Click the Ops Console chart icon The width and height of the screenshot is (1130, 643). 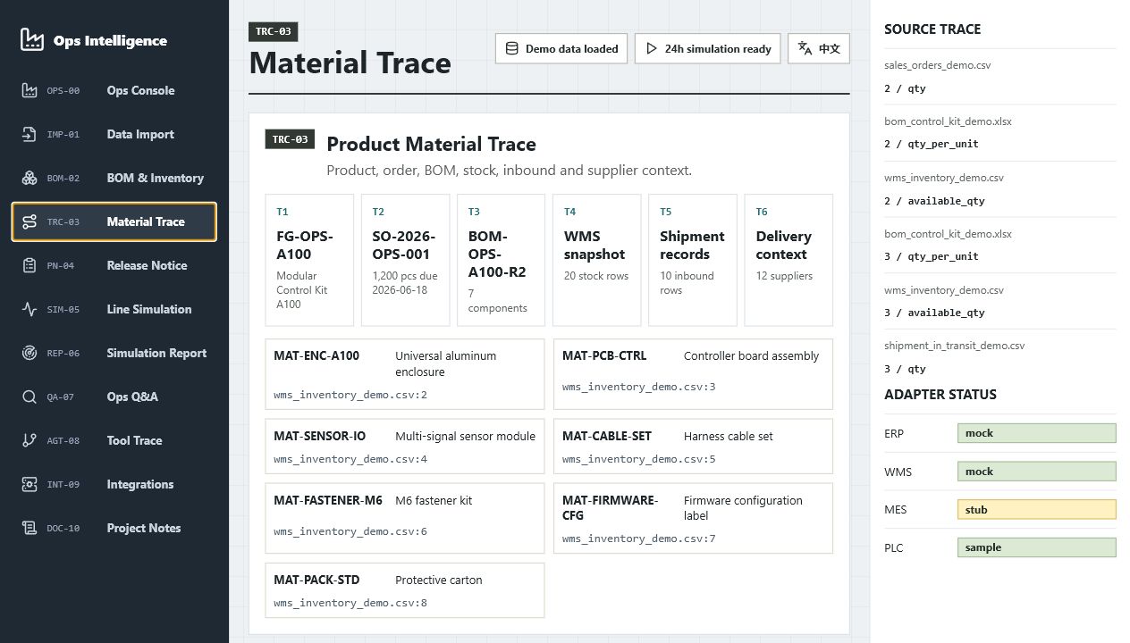(30, 90)
